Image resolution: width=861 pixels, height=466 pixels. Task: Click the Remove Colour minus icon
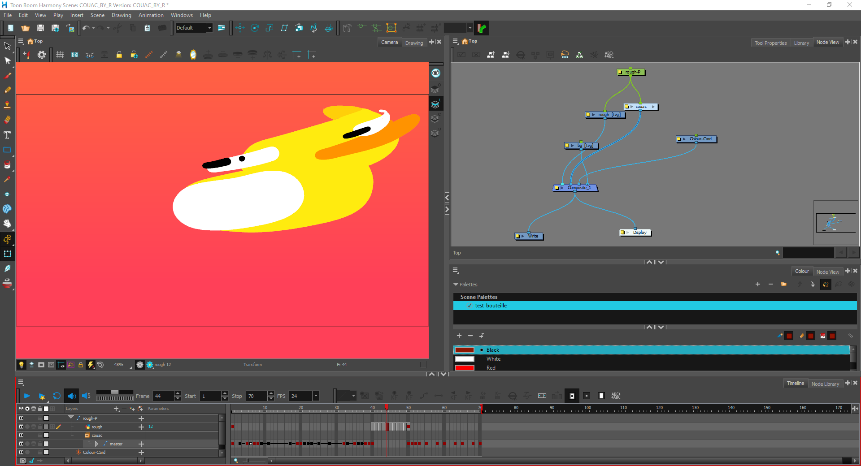click(470, 336)
